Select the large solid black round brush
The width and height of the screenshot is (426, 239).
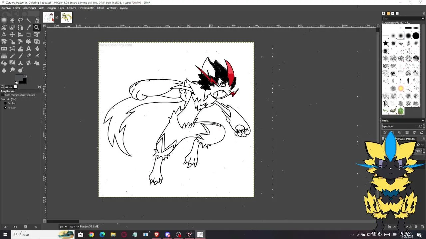pyautogui.click(x=416, y=36)
